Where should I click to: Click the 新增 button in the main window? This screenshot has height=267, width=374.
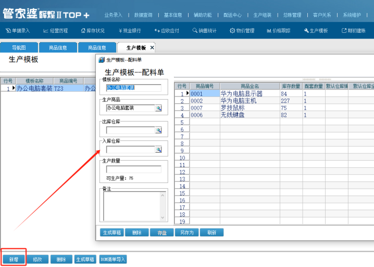tap(14, 259)
